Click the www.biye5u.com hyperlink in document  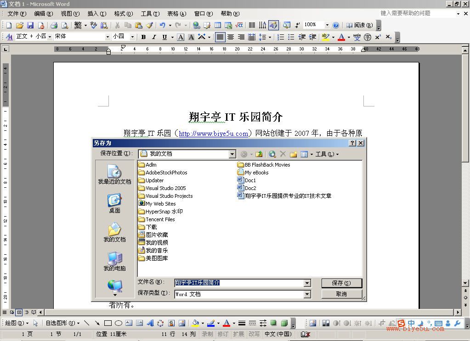tap(213, 133)
